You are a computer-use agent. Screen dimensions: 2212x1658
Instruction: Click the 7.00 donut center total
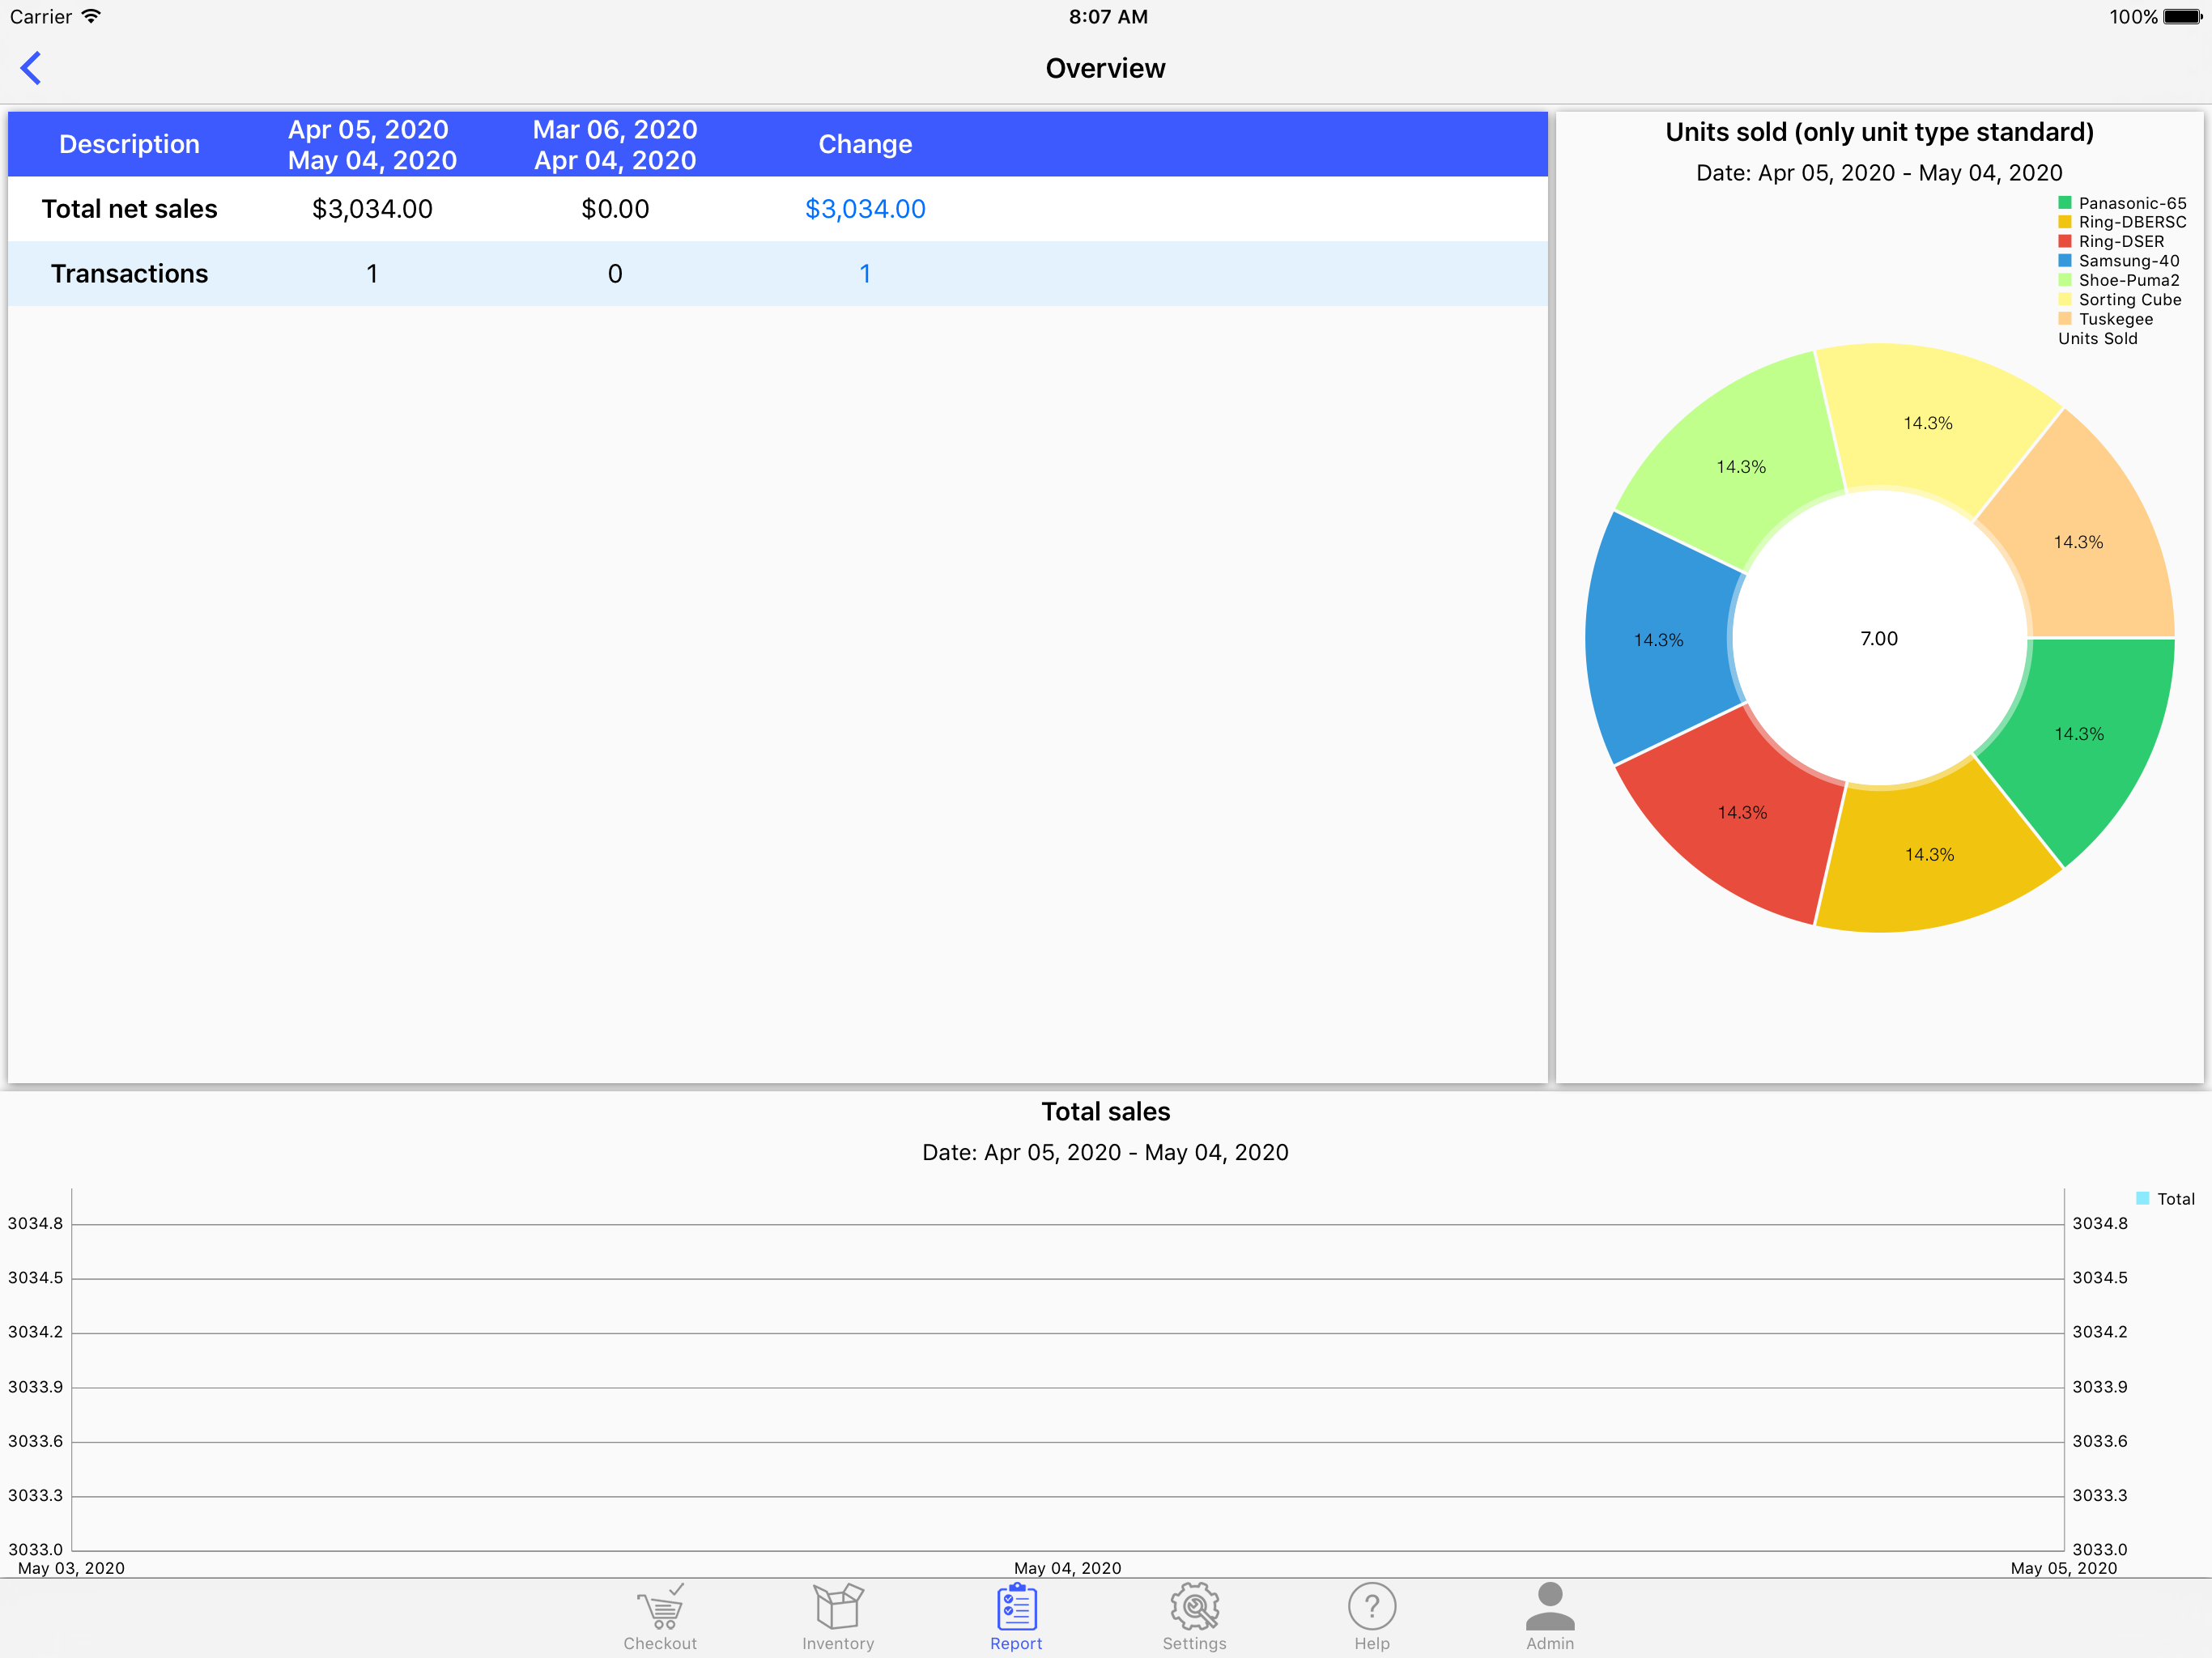(1879, 638)
